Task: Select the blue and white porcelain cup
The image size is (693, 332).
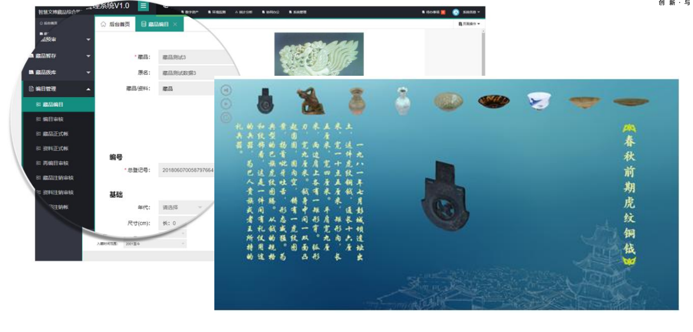Action: click(538, 100)
